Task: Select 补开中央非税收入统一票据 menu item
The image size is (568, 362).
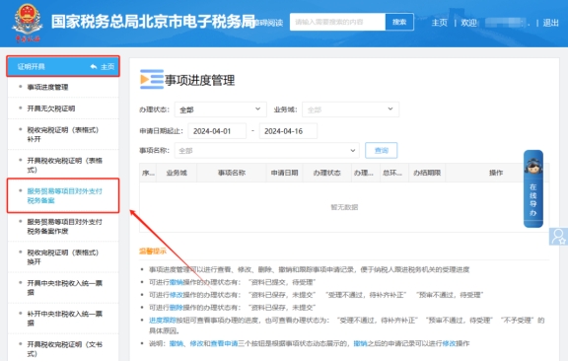Action: coord(65,319)
